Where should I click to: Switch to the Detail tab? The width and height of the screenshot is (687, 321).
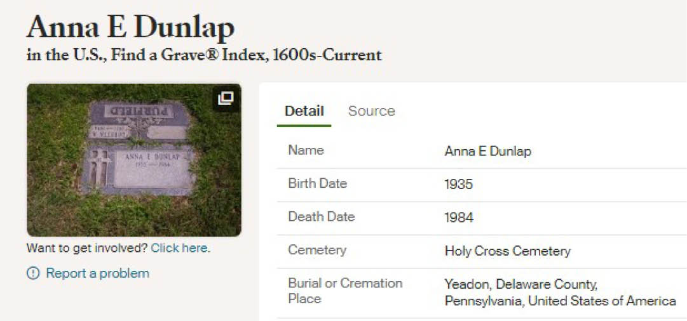pyautogui.click(x=304, y=111)
